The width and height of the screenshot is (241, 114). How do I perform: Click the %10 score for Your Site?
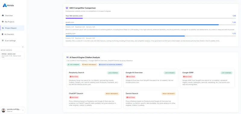234,16
